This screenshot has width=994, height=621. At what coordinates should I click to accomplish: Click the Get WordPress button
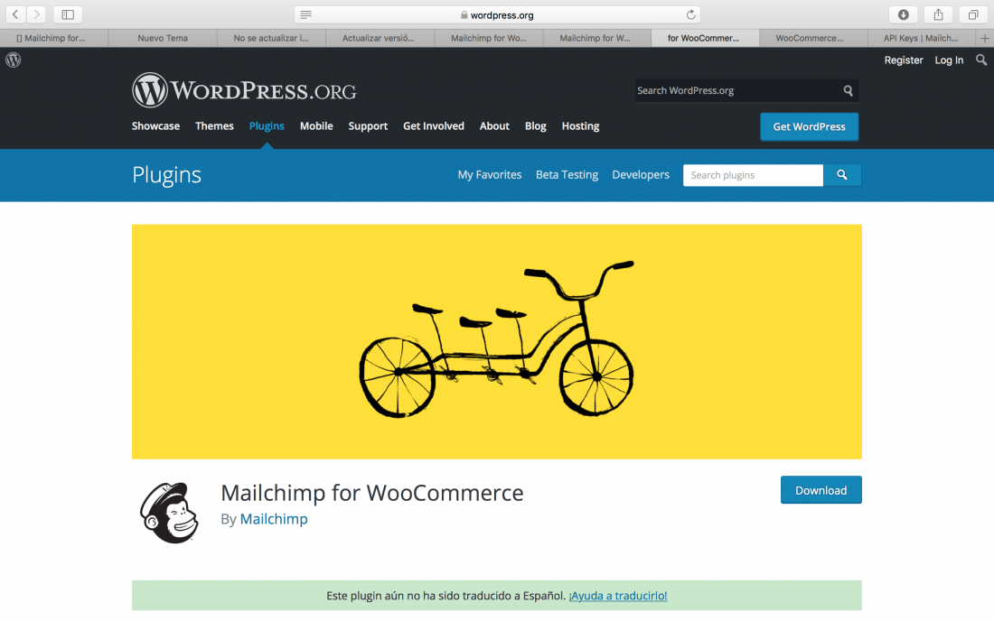coord(810,126)
